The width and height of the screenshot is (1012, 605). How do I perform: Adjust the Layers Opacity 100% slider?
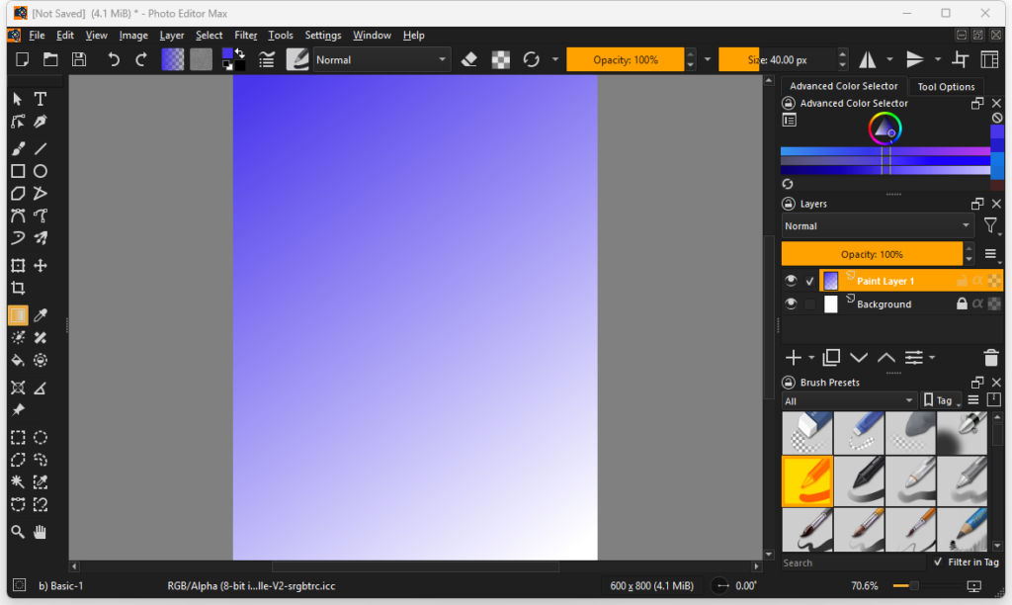pos(872,254)
